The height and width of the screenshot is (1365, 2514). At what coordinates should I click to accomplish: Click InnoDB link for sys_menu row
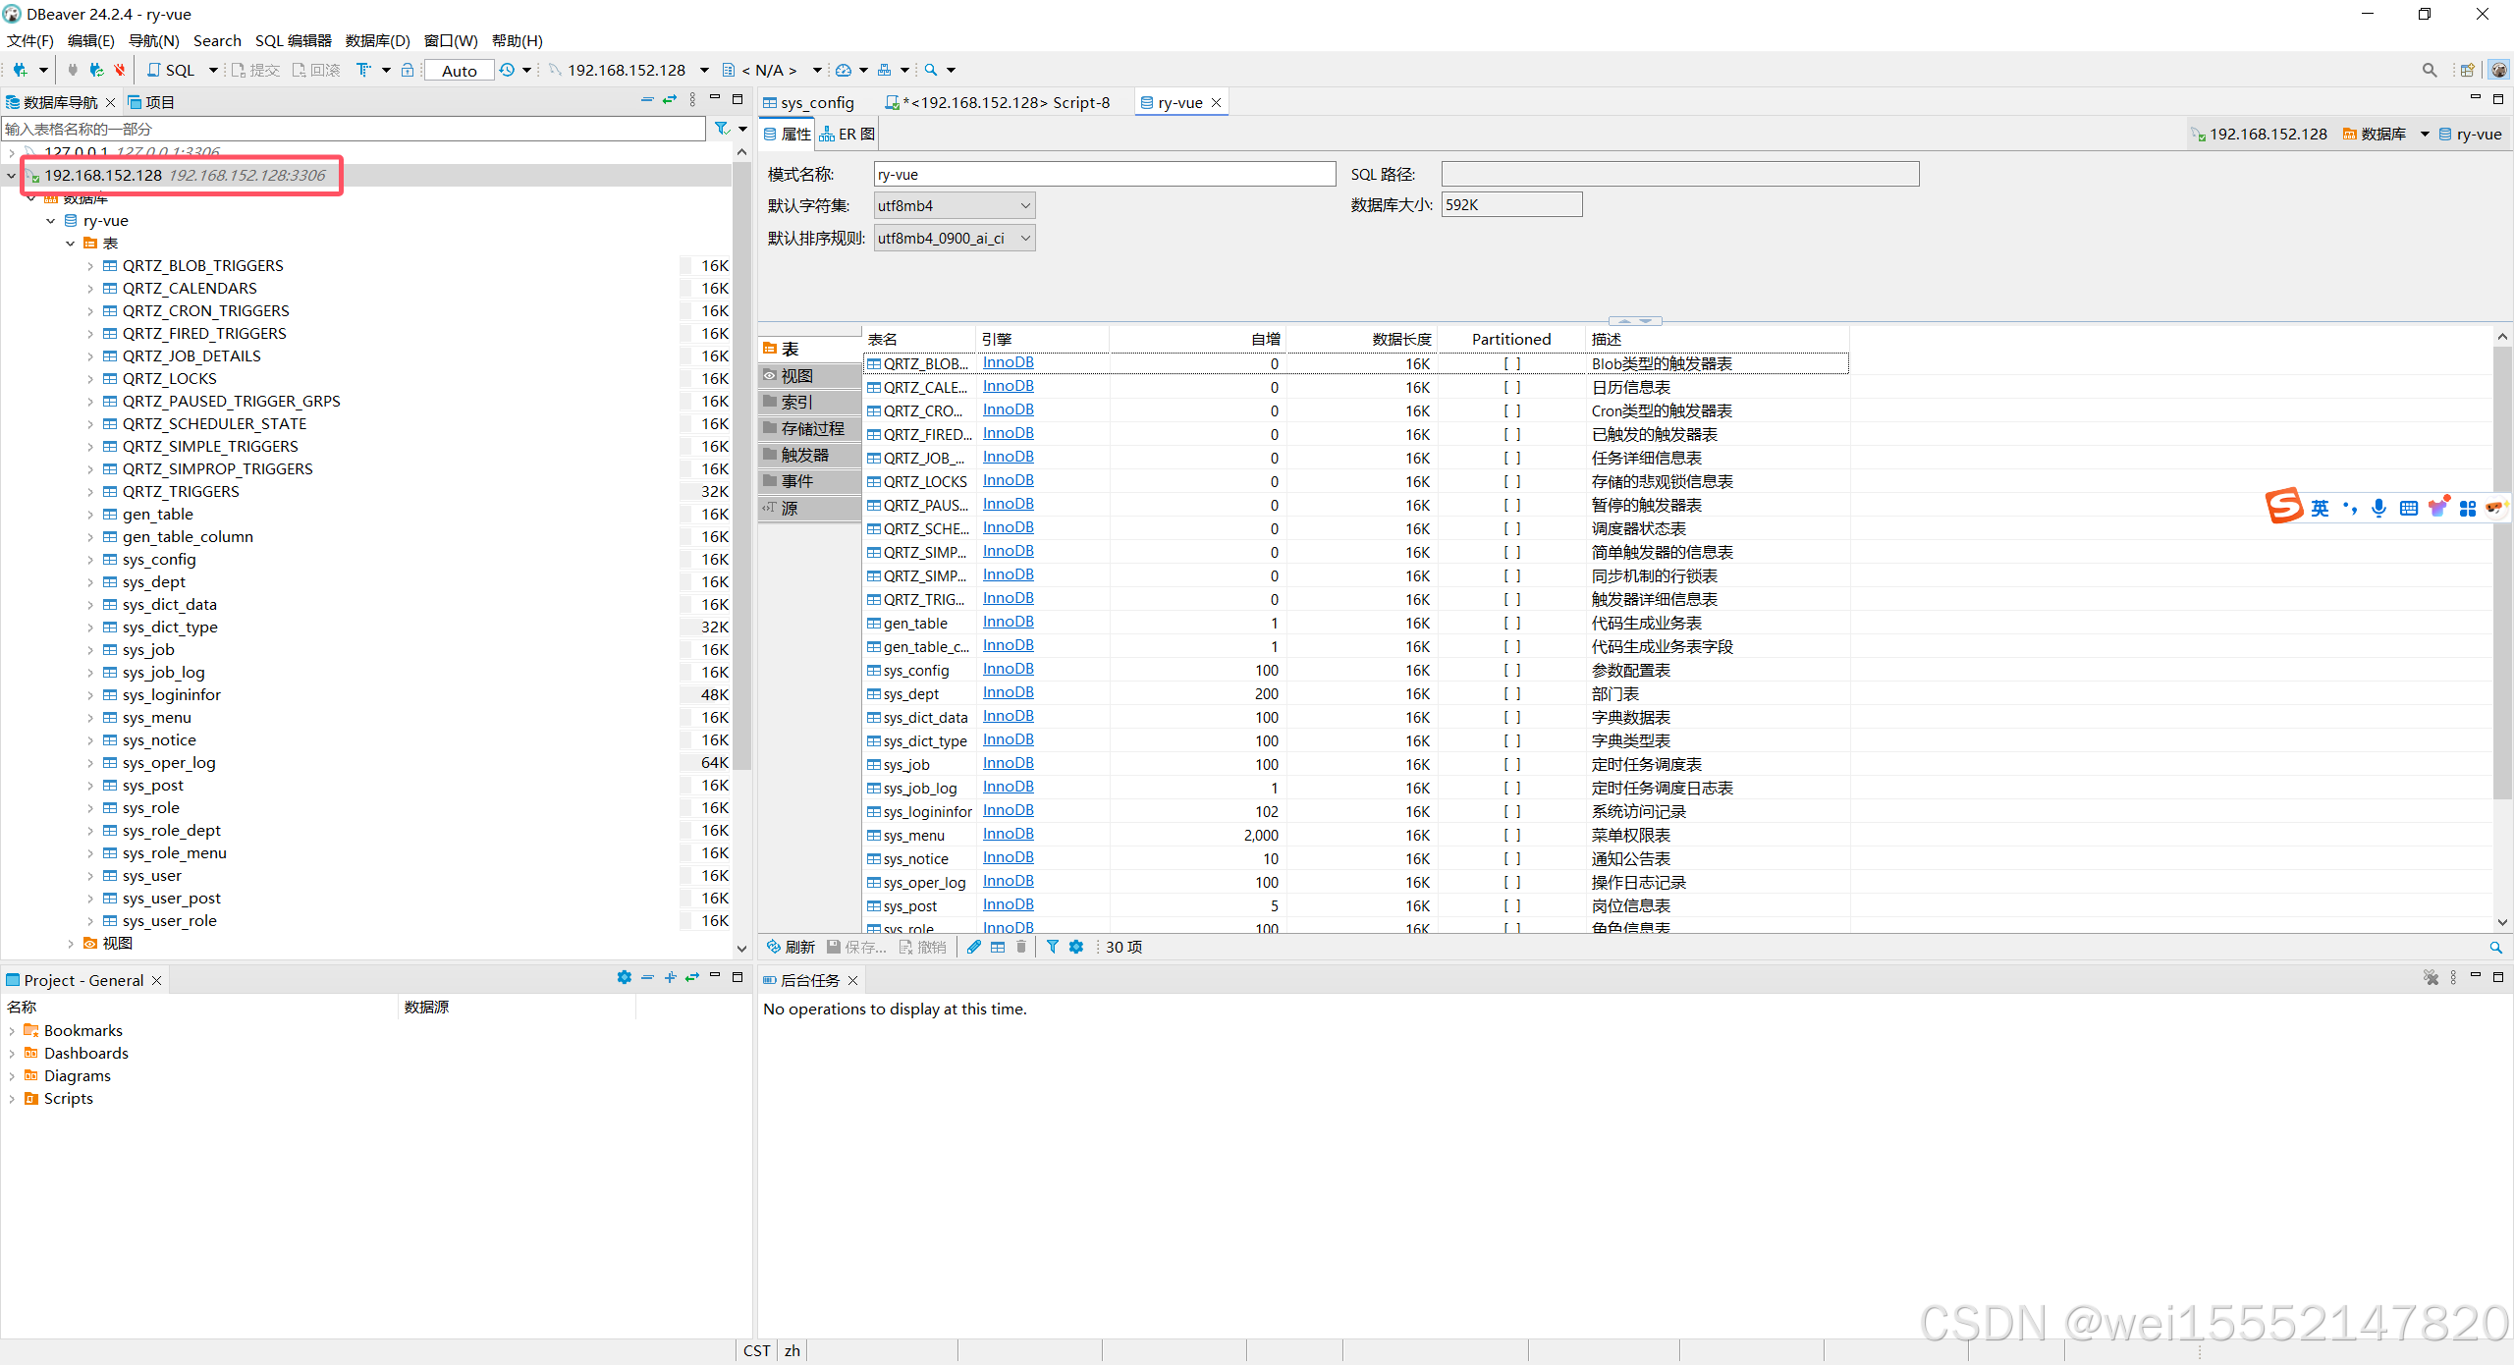coord(1008,834)
